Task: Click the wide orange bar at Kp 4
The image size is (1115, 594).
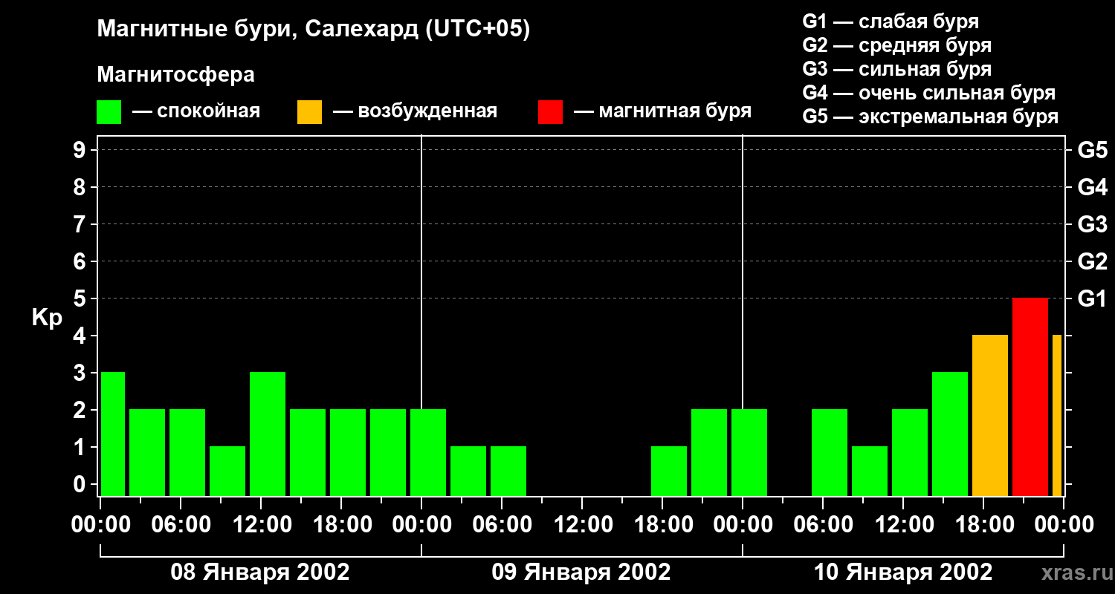Action: [x=990, y=416]
